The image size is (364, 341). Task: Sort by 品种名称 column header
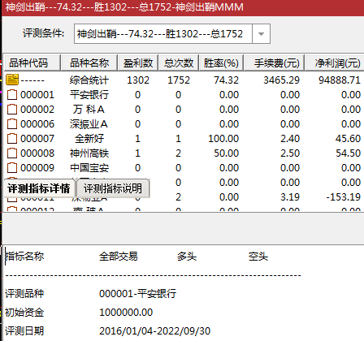pos(89,63)
